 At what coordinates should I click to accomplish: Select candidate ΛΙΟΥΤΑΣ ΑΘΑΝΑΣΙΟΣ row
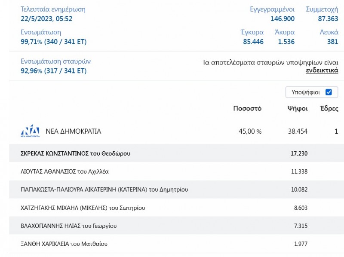[x=64, y=171]
